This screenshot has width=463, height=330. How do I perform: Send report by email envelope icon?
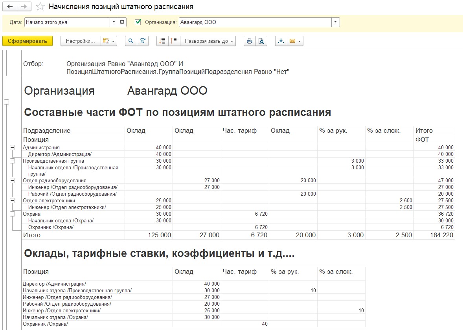pos(295,41)
